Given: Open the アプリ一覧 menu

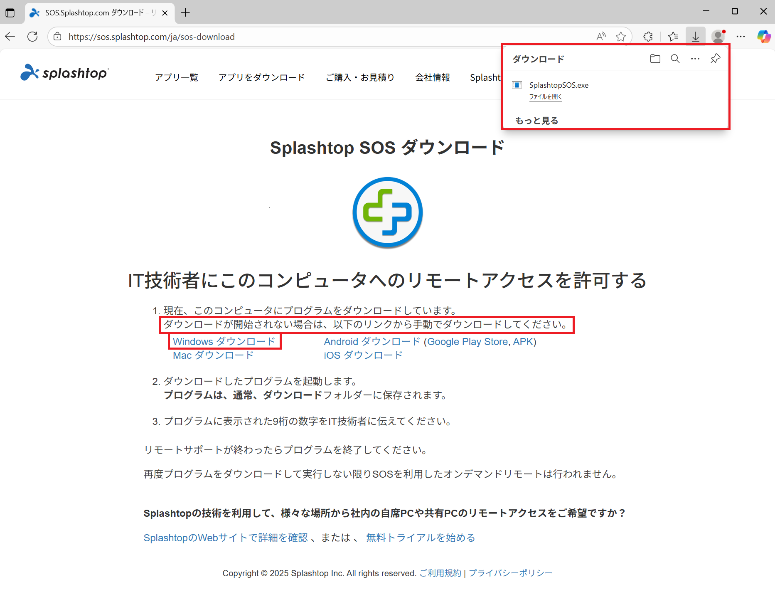Looking at the screenshot, I should click(x=177, y=77).
